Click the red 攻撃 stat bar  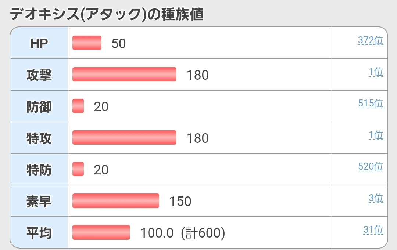pyautogui.click(x=124, y=75)
